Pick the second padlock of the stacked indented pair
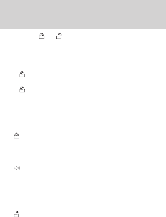 point(22,89)
